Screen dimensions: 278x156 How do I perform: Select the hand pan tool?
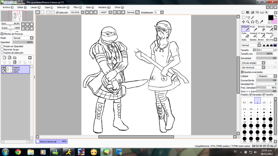coord(257,22)
